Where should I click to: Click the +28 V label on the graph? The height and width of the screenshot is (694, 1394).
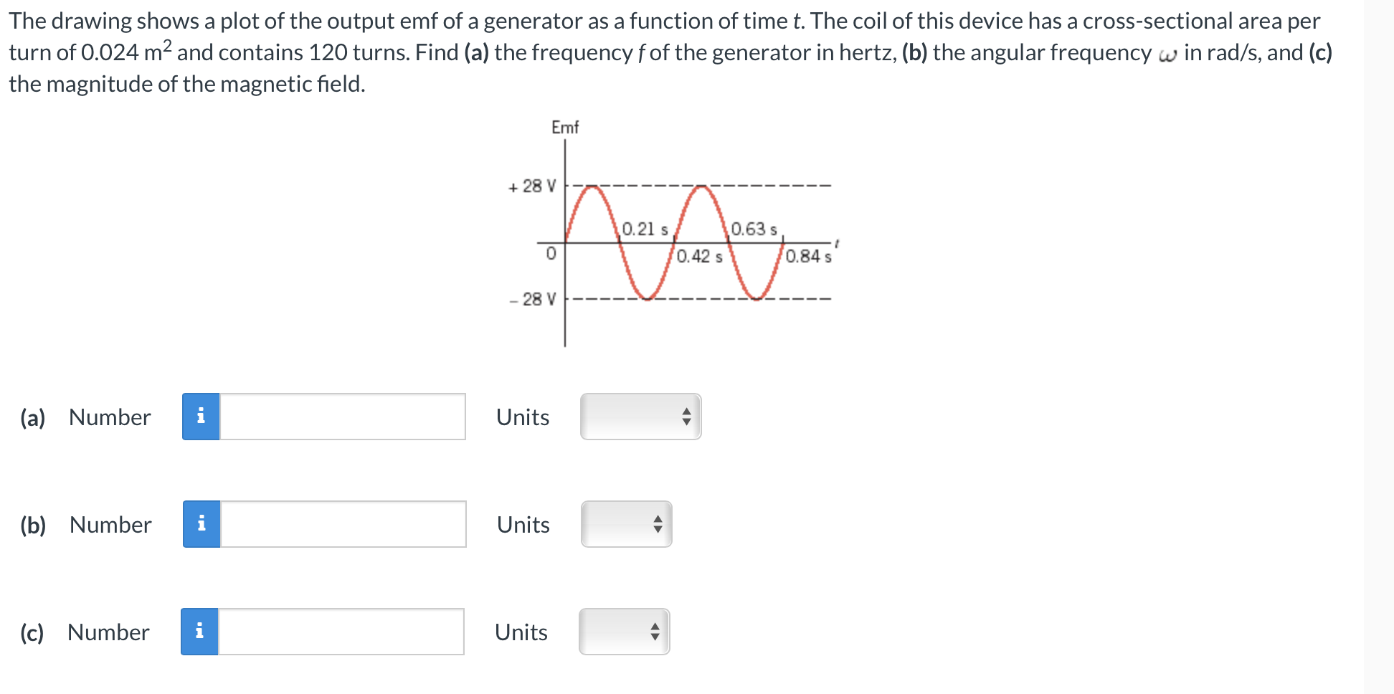tap(531, 185)
